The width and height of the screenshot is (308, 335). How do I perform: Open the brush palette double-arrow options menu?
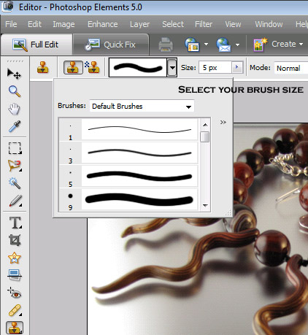pos(223,122)
